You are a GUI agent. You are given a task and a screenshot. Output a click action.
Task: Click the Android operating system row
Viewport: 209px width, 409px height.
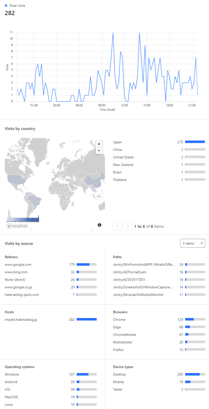coord(51,382)
